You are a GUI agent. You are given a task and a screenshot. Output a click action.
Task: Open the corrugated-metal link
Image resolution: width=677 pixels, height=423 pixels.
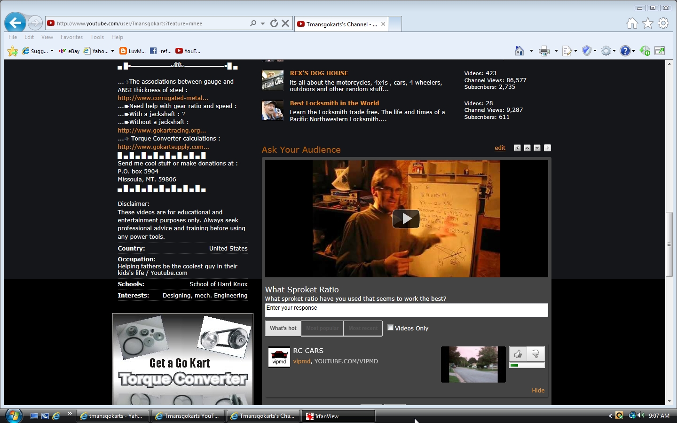[163, 98]
